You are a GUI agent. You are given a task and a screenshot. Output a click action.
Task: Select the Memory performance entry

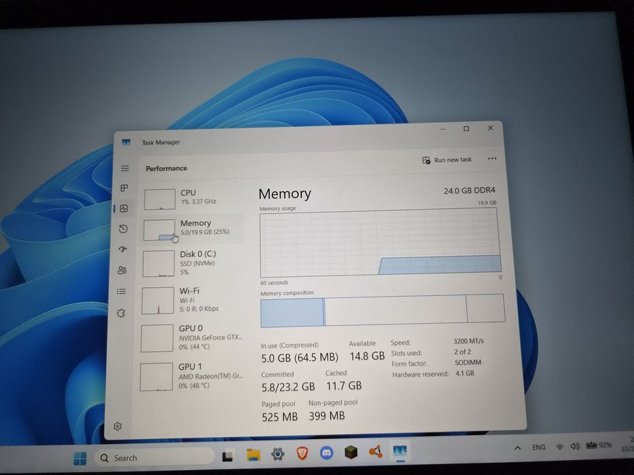click(193, 229)
